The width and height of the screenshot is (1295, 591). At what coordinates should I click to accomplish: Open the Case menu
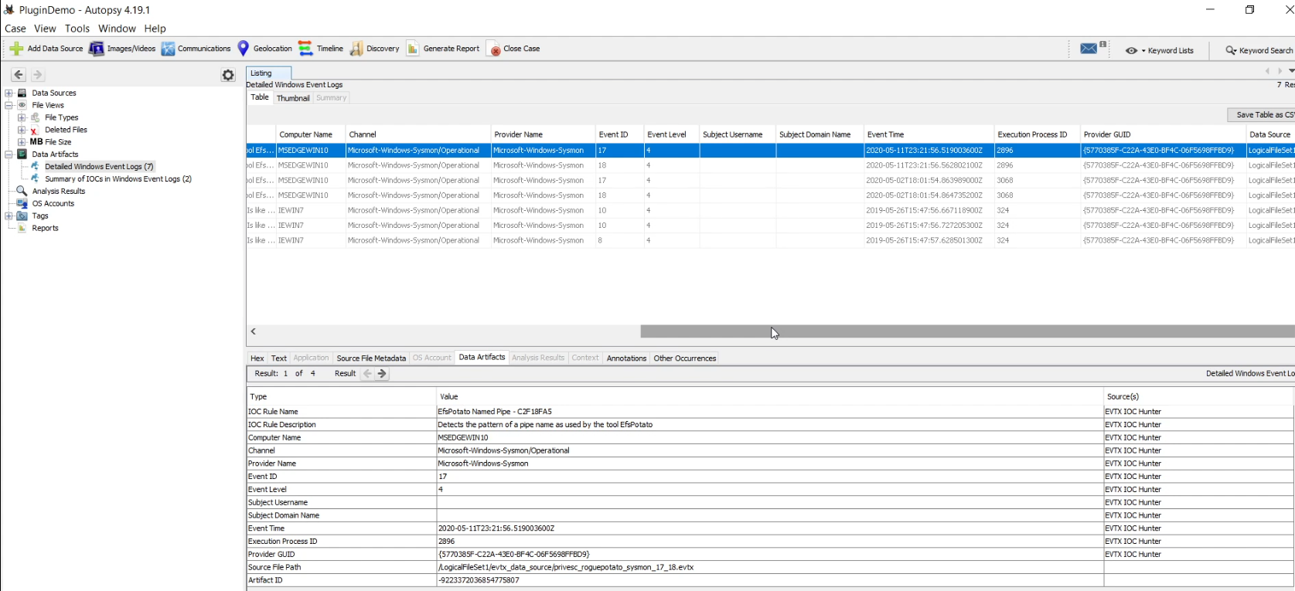click(15, 29)
